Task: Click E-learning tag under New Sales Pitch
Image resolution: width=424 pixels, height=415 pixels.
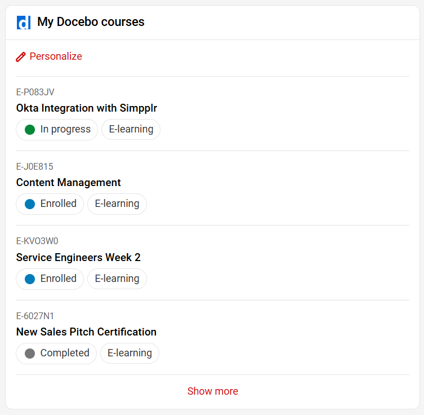Action: click(x=130, y=354)
